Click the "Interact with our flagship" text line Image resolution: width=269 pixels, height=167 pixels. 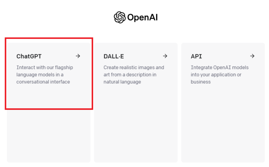pyautogui.click(x=45, y=67)
